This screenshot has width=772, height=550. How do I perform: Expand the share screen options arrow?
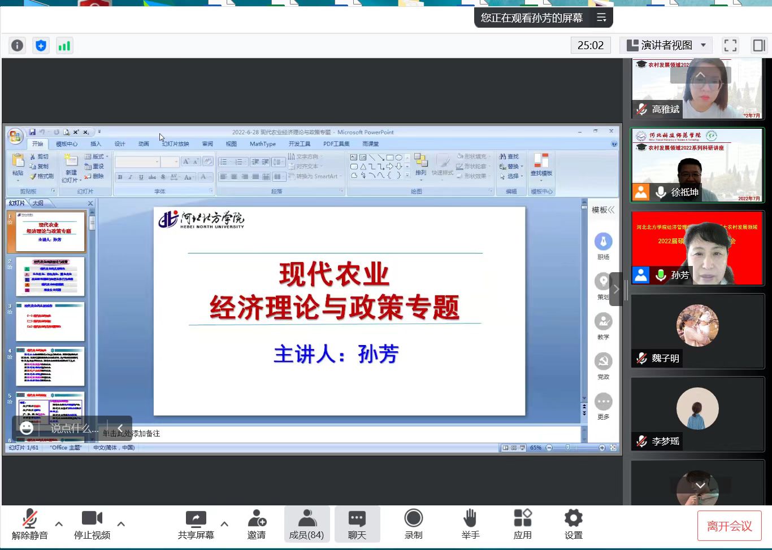224,524
